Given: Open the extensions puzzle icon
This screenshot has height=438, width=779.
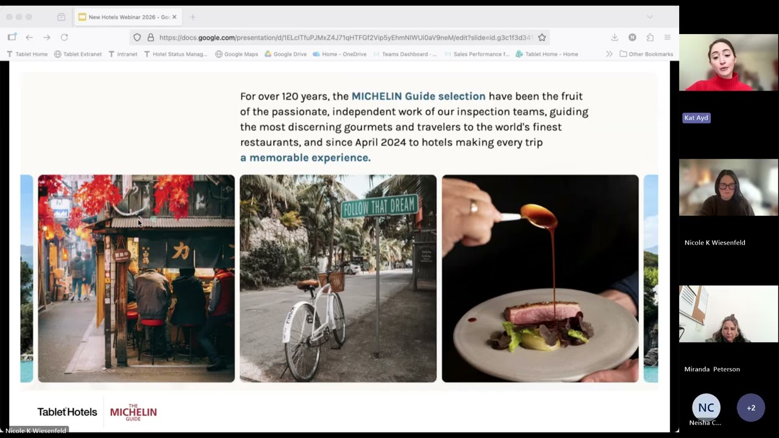Looking at the screenshot, I should click(x=650, y=37).
